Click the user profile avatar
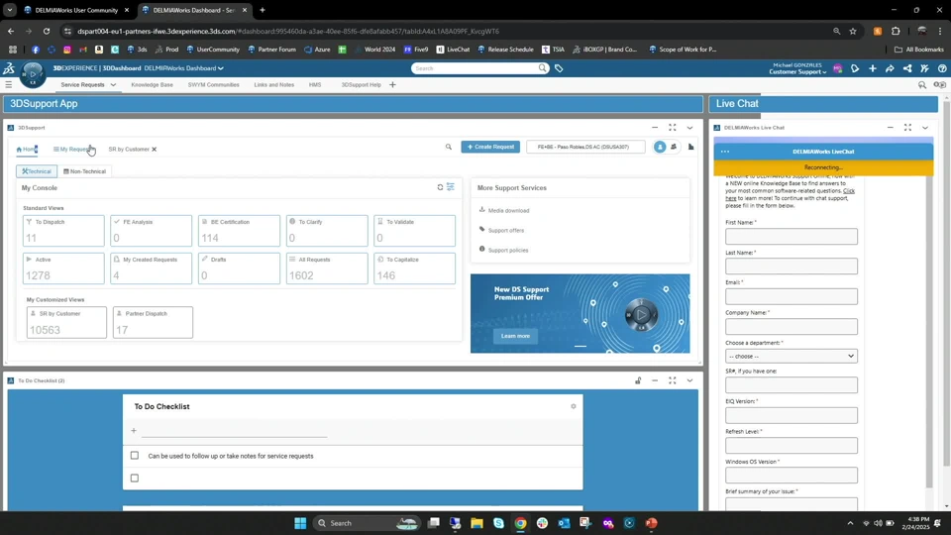The image size is (951, 535). [x=838, y=68]
